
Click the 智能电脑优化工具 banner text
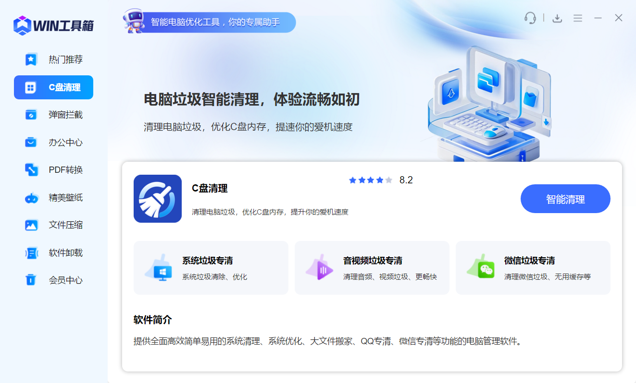click(215, 22)
